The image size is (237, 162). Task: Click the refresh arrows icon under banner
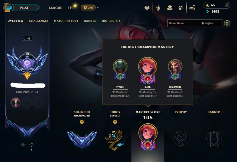(x=31, y=145)
